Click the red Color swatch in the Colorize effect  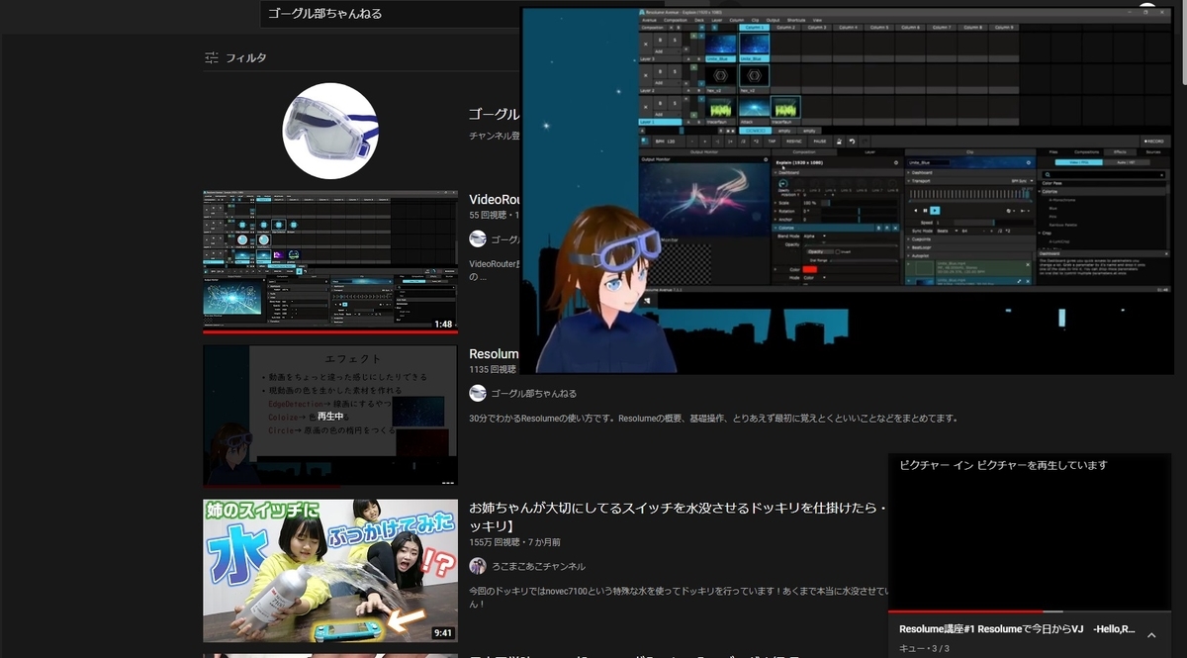[x=809, y=269]
